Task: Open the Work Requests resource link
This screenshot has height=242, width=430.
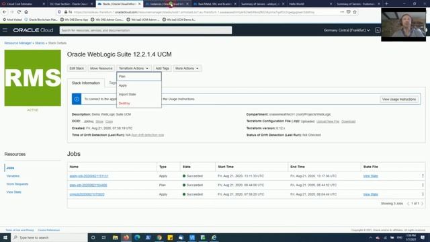Action: coord(17,184)
